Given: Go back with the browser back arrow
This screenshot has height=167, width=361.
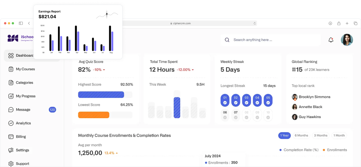Looking at the screenshot, I should click(29, 23).
